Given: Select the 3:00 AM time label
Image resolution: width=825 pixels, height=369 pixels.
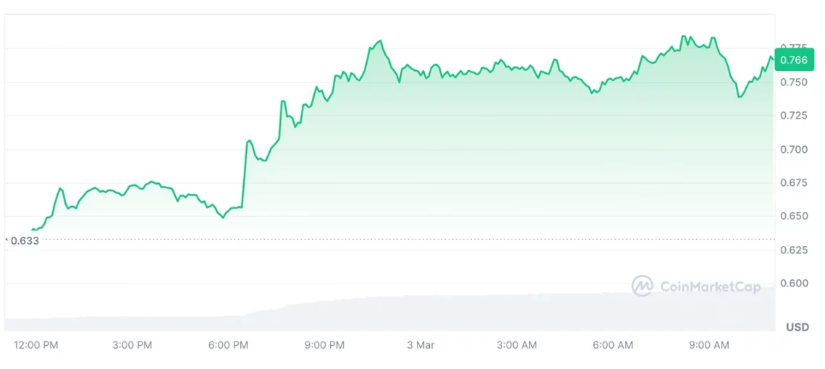Looking at the screenshot, I should [517, 346].
